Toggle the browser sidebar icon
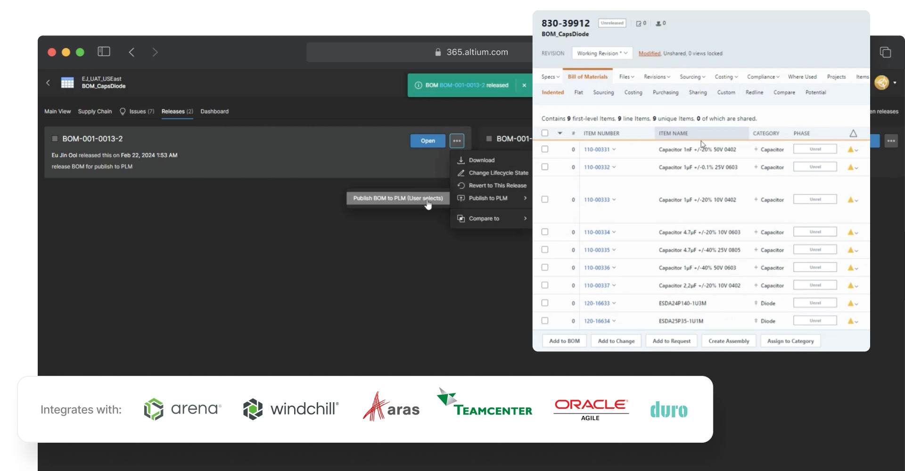This screenshot has width=905, height=471. pos(104,52)
